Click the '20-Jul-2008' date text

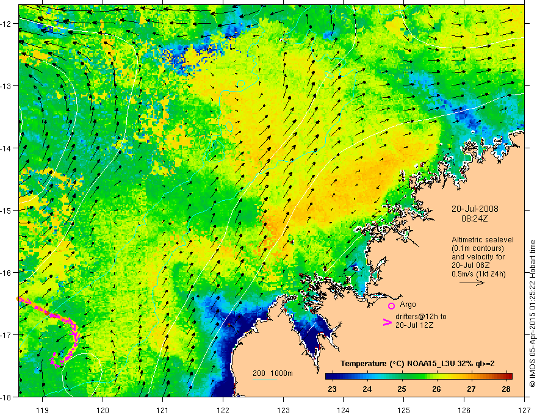475,209
